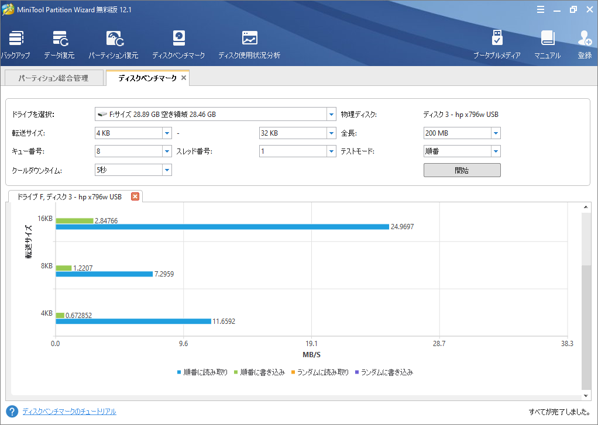
Task: Open ディスクベンチマークのチュートリアル link
Action: pos(69,412)
